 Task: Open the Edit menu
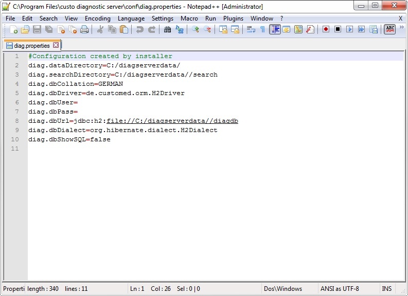(27, 18)
